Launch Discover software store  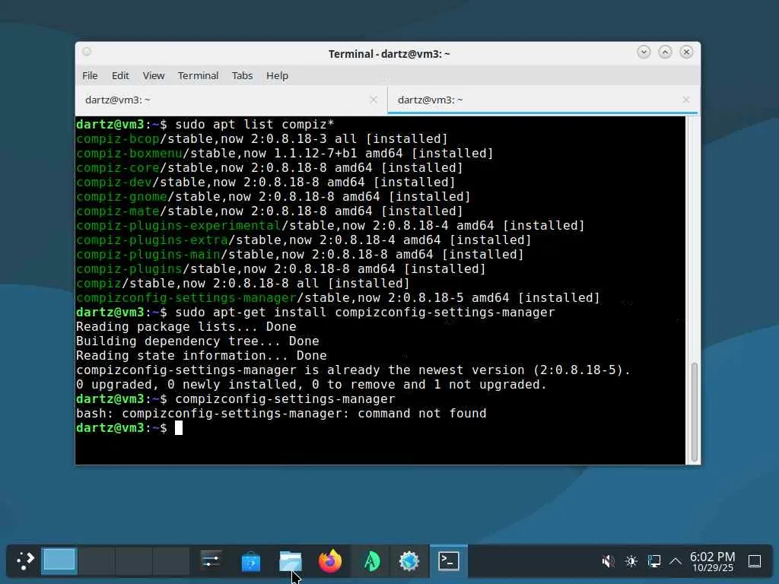pyautogui.click(x=251, y=561)
